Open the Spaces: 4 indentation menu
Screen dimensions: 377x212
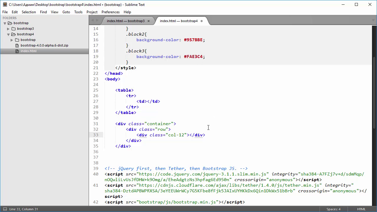[x=333, y=209]
